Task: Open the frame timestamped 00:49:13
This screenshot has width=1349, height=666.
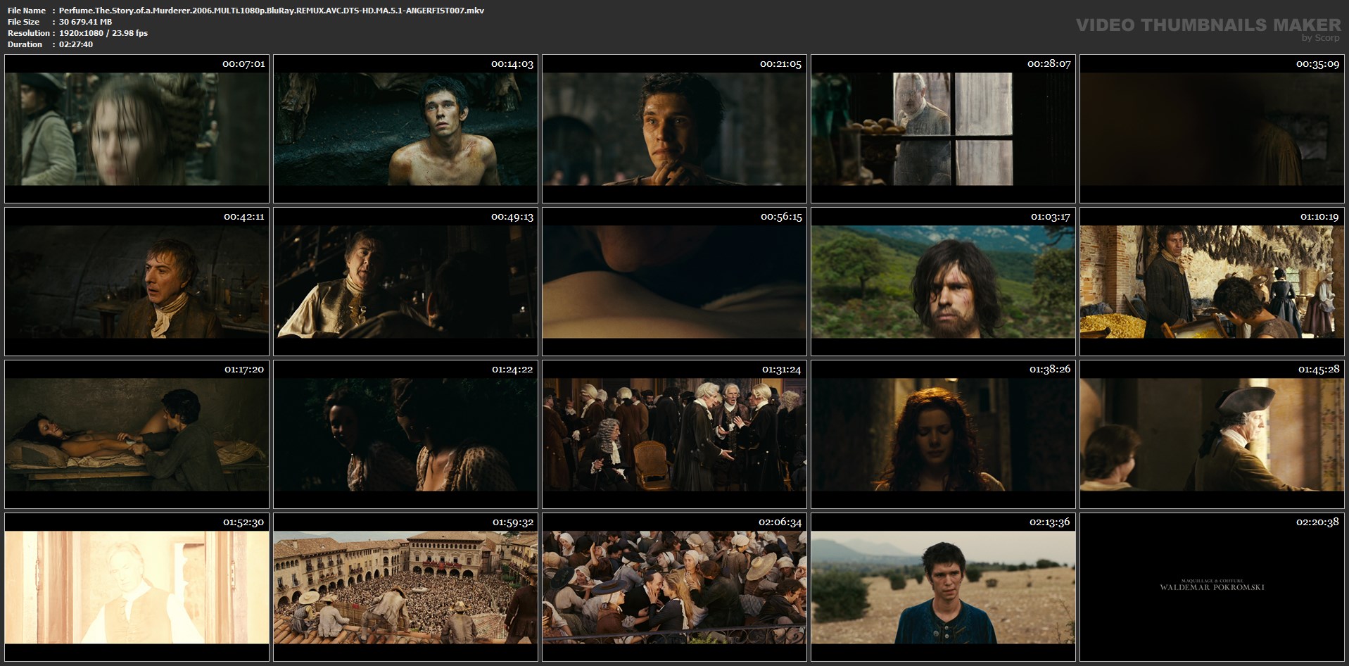Action: [405, 282]
